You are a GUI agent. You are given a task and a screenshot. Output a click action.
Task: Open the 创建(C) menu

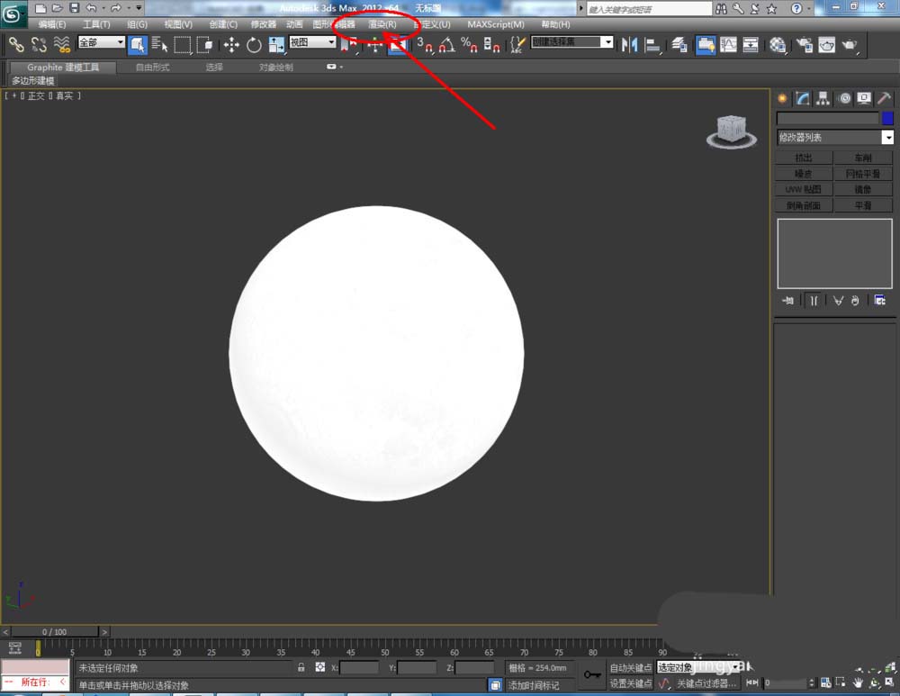click(x=223, y=24)
